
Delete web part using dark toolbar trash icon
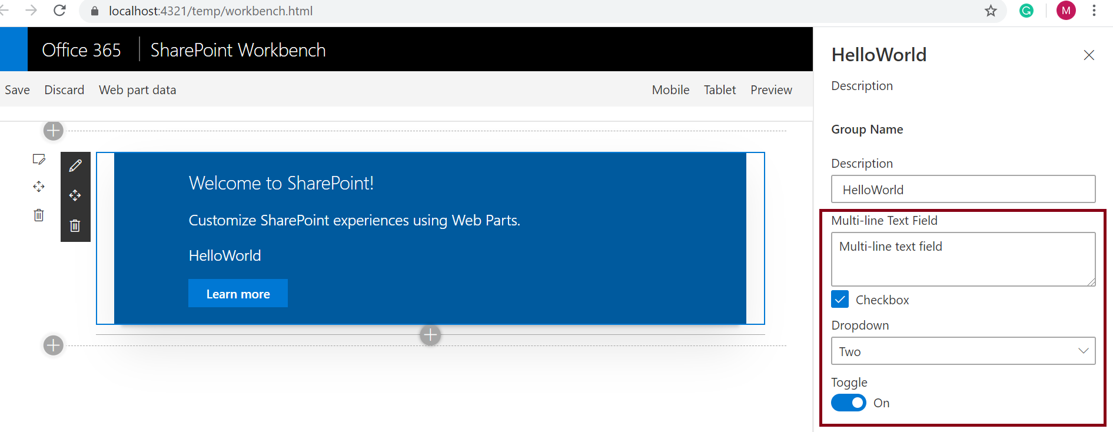pyautogui.click(x=75, y=225)
